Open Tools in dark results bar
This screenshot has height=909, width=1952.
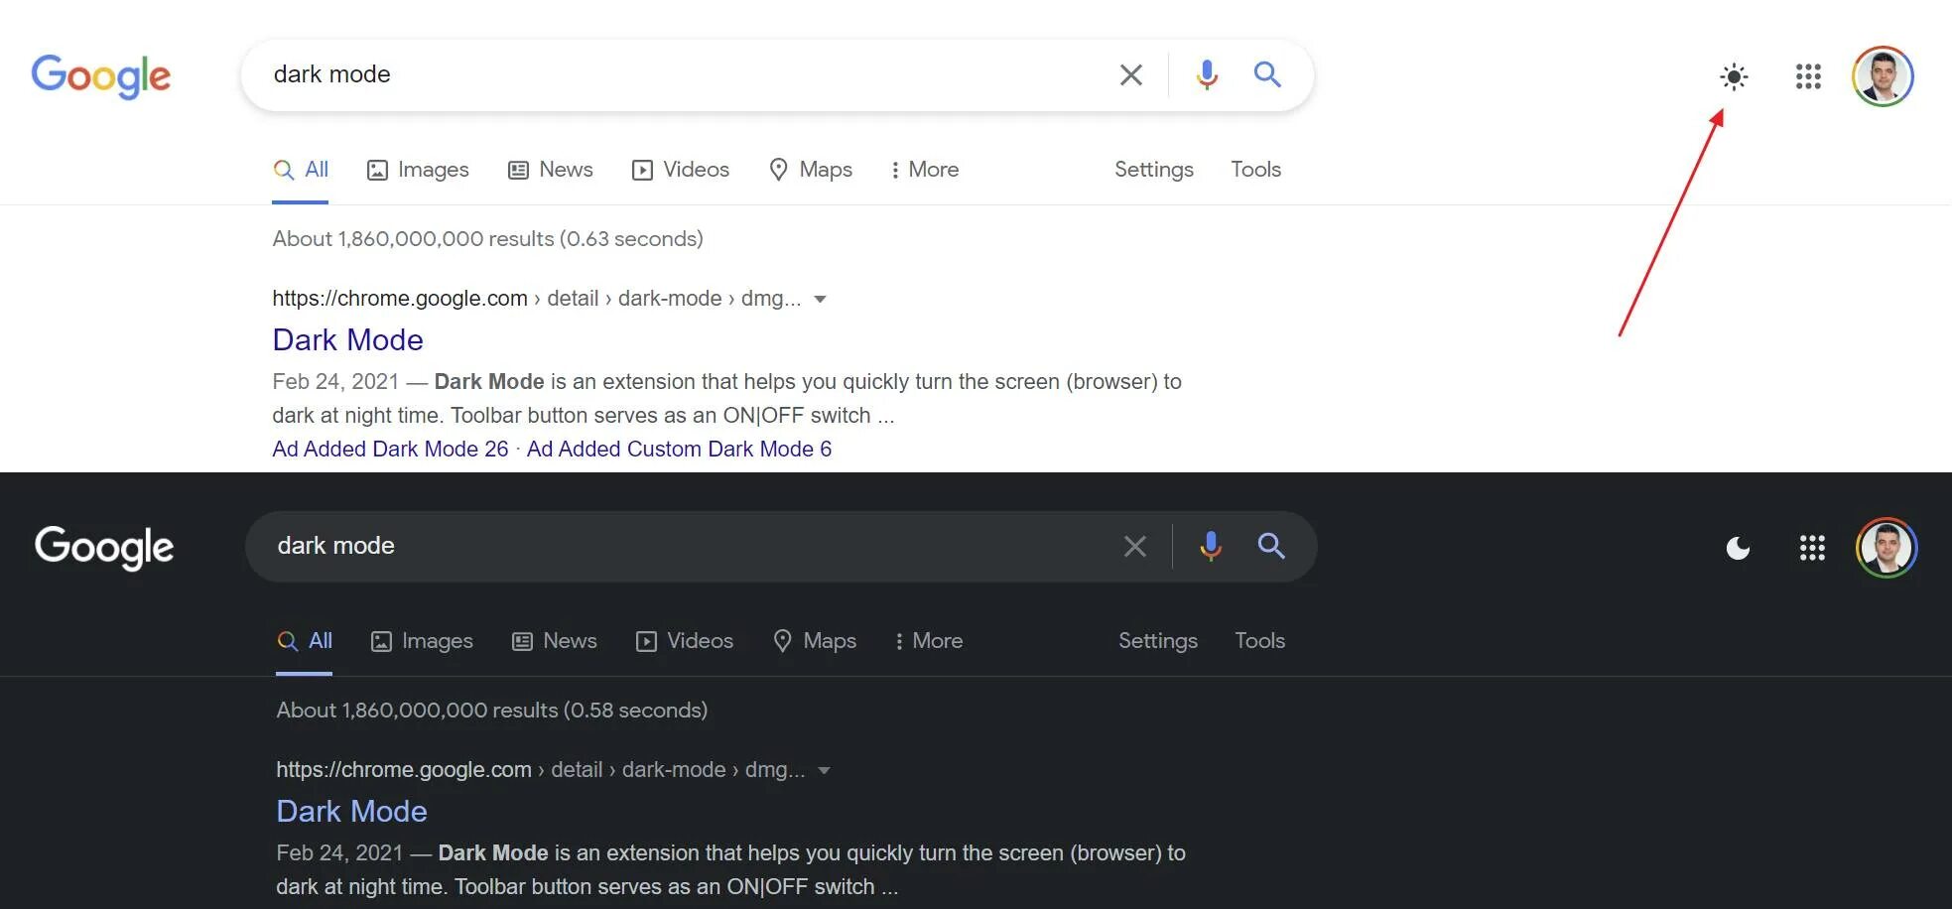1260,641
